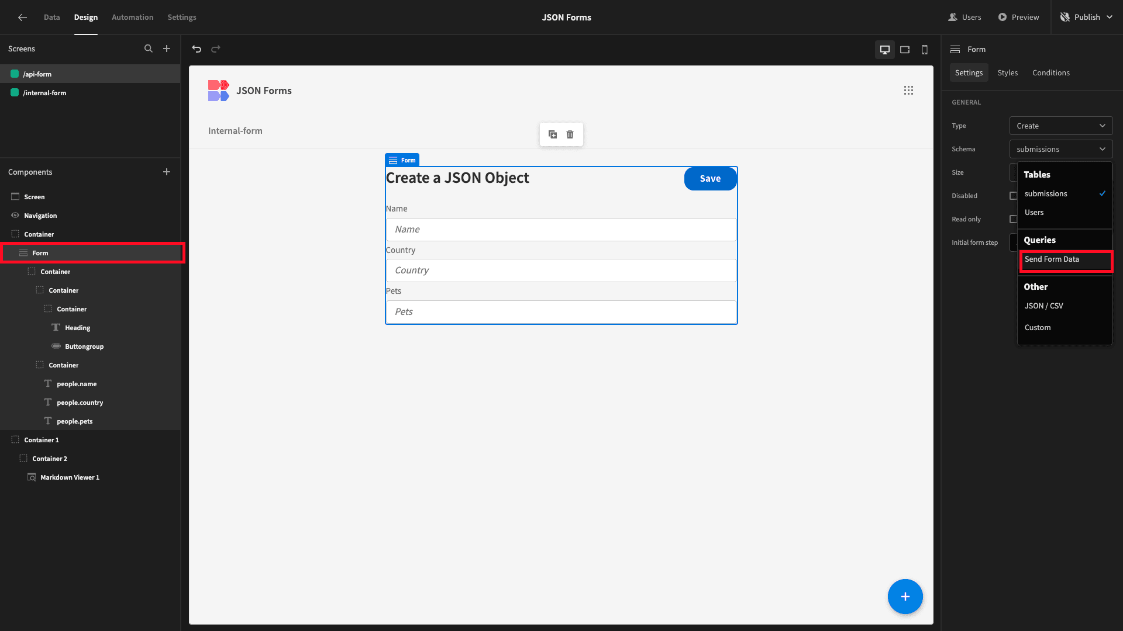The width and height of the screenshot is (1123, 631).
Task: Expand the Type dropdown selector
Action: coord(1060,126)
